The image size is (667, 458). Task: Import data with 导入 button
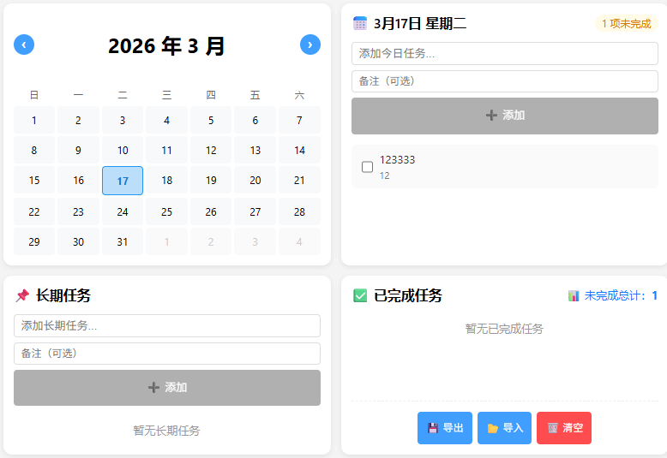pyautogui.click(x=504, y=428)
